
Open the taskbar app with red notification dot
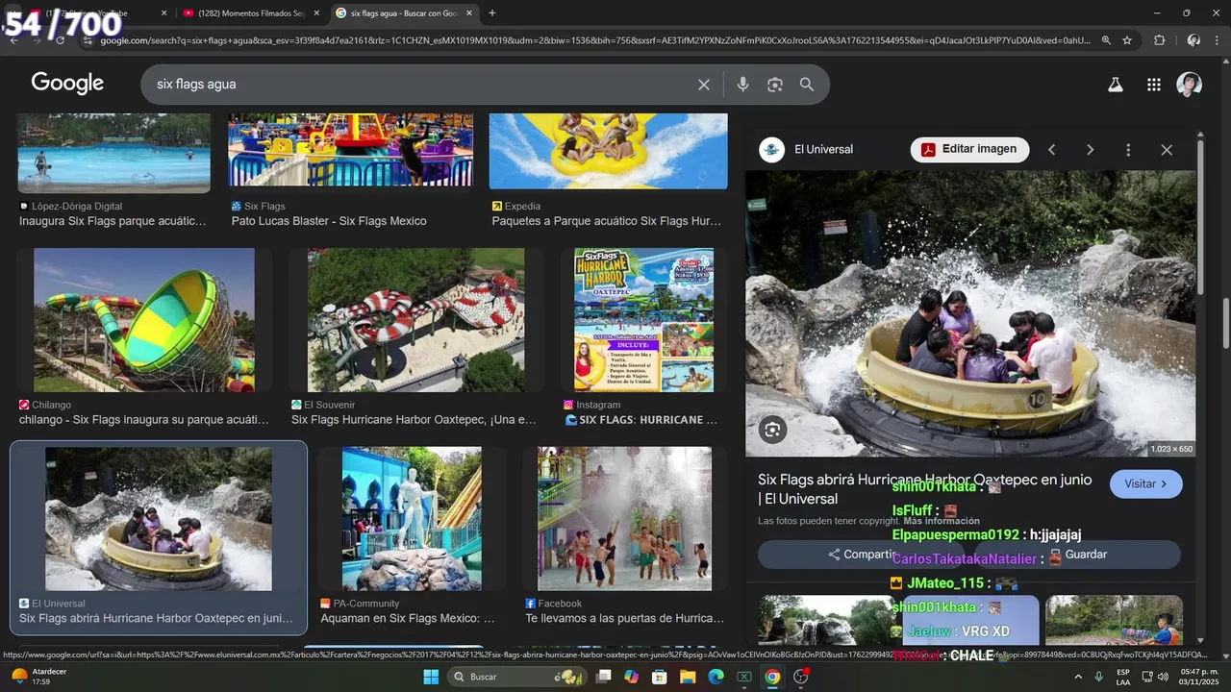[x=801, y=677]
